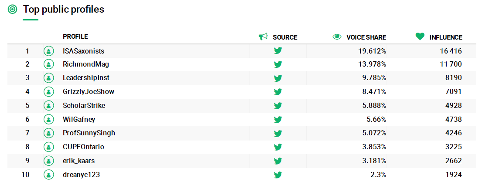The height and width of the screenshot is (181, 482).
Task: Click the profile avatar icon for ProfSunnySingh
Action: click(x=48, y=133)
